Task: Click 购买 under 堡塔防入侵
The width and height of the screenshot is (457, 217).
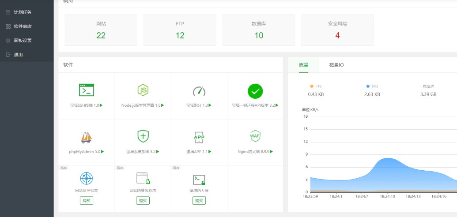Action: [199, 201]
